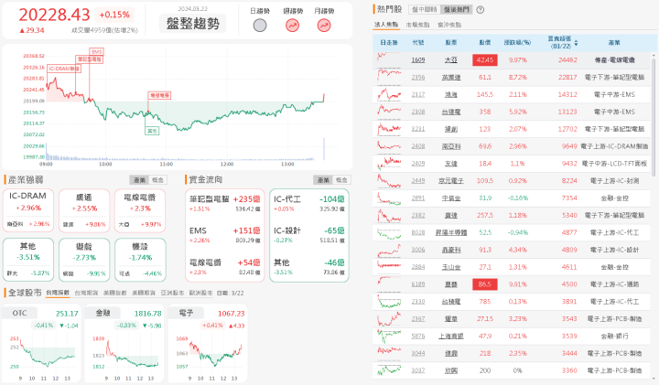Open the 金融 1816.78 index chart card
659x385 pixels.
(124, 344)
